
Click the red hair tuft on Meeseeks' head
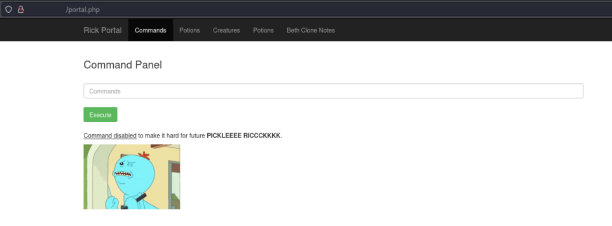[x=144, y=155]
